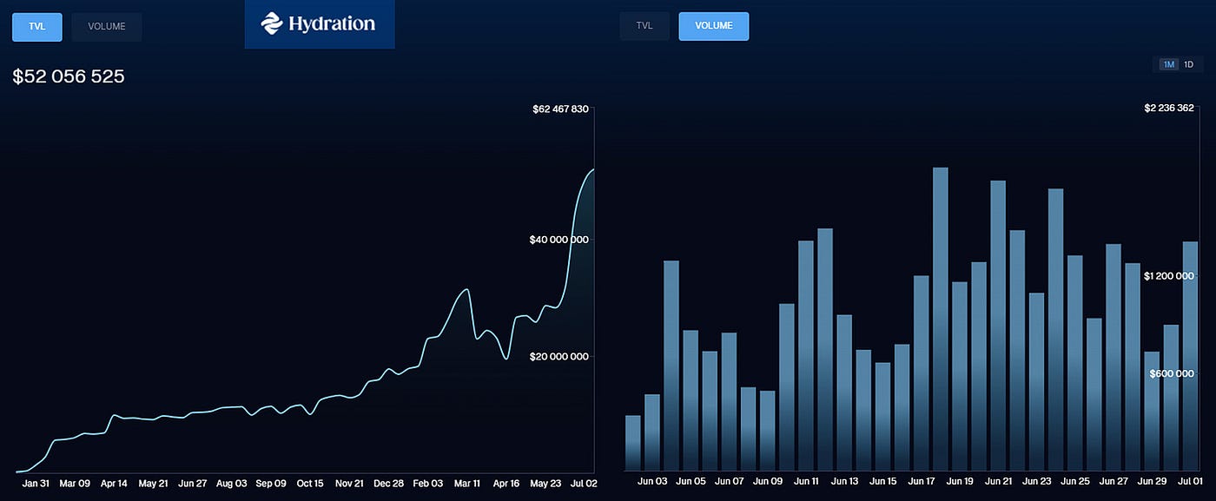This screenshot has width=1216, height=501.
Task: Click the Hydration wordmark in the header
Action: tap(332, 24)
